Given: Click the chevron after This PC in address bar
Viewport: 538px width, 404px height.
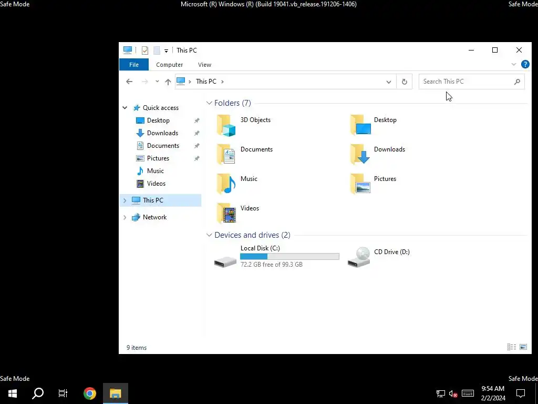Looking at the screenshot, I should point(222,82).
